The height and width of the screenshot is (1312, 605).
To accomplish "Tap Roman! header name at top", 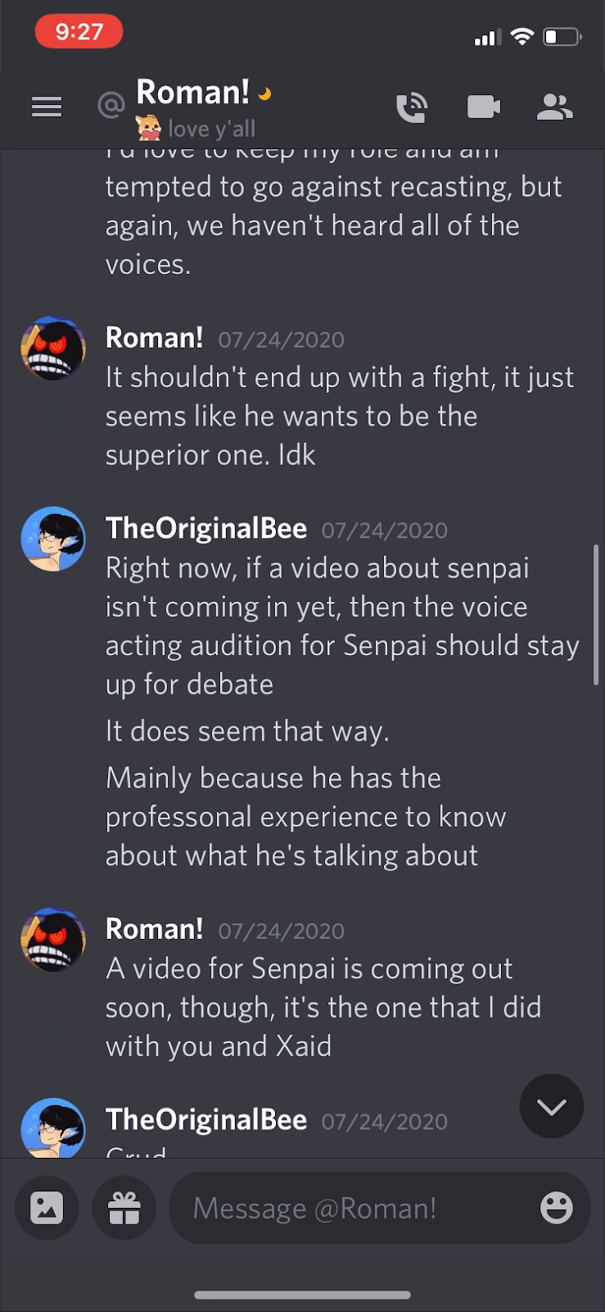I will [192, 93].
